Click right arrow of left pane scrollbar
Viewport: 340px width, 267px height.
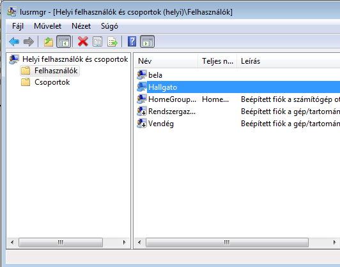[124, 242]
